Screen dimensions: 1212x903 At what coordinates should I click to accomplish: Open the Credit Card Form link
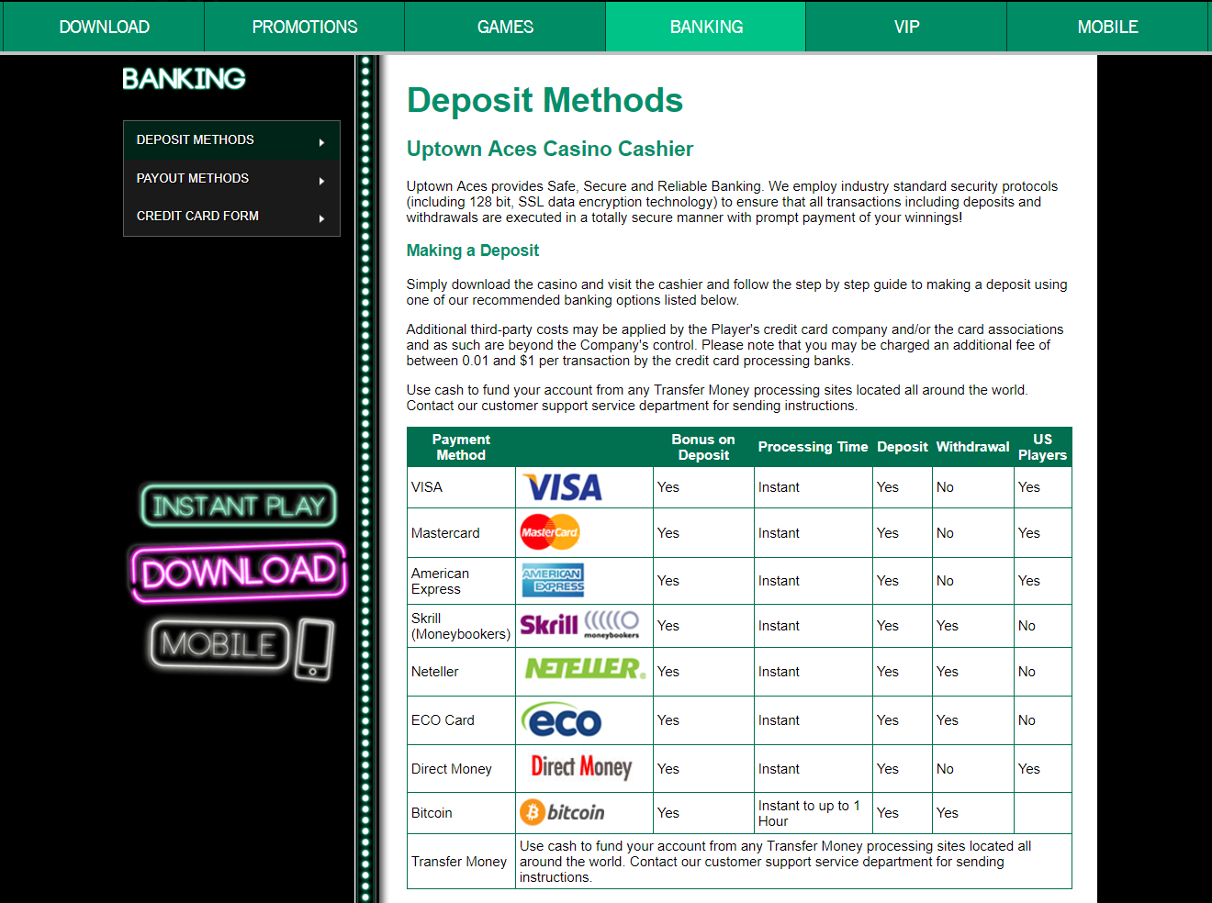click(231, 217)
